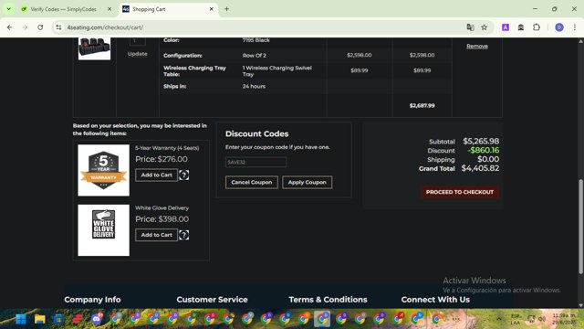The width and height of the screenshot is (584, 329).
Task: Add the 5-Year Warranty to the cart
Action: (156, 175)
